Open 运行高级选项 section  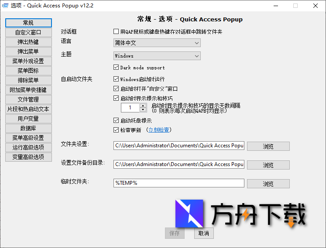coord(28,147)
